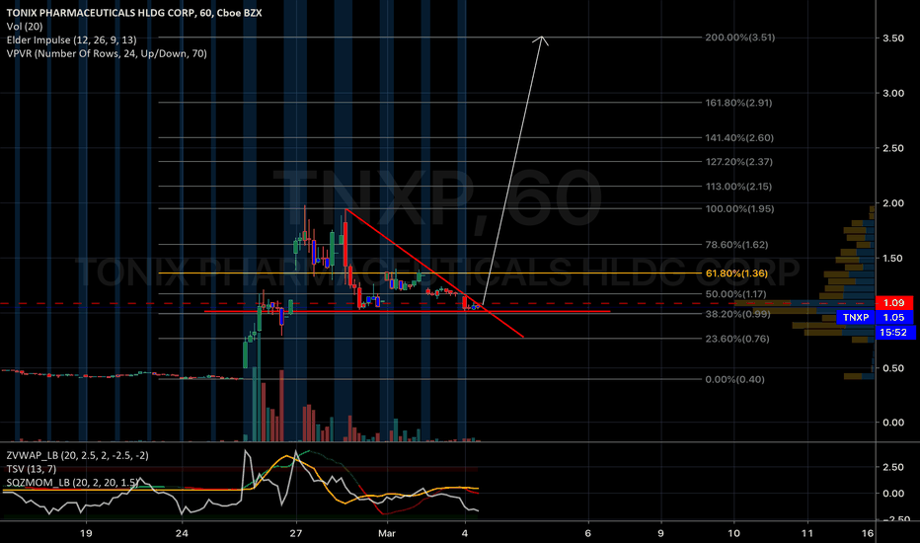Viewport: 920px width, 543px height.
Task: Select the white projection arrow line
Action: click(513, 170)
